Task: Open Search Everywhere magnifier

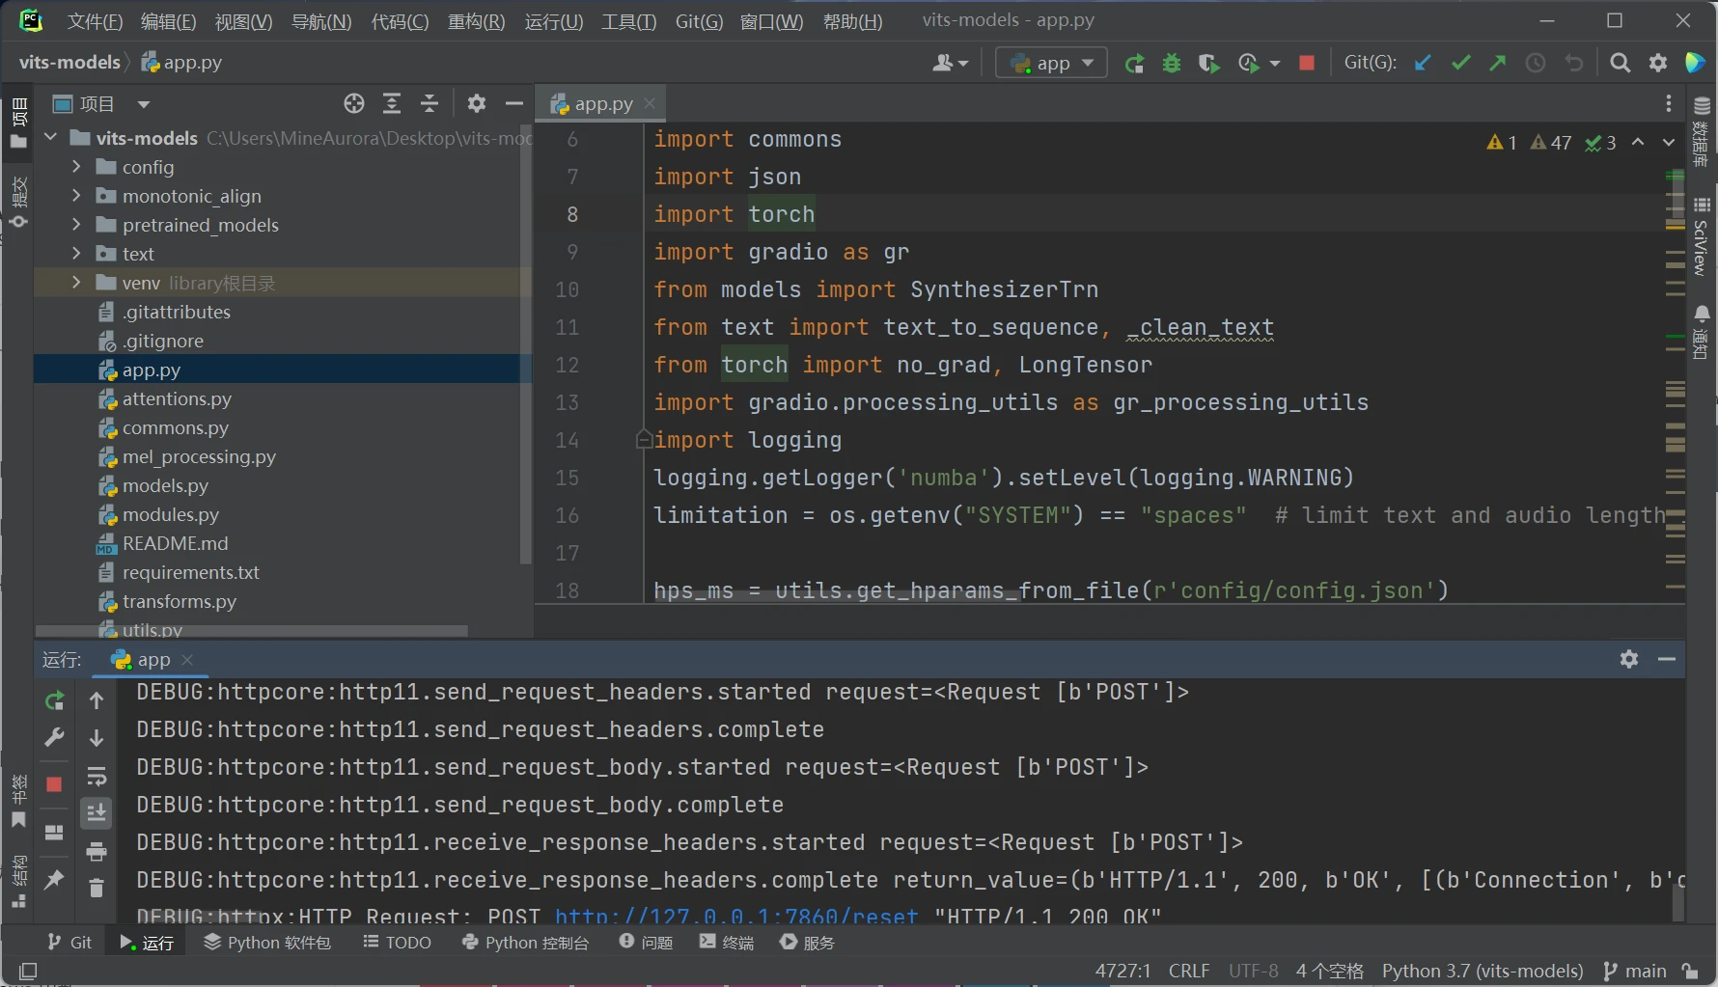Action: [1621, 63]
